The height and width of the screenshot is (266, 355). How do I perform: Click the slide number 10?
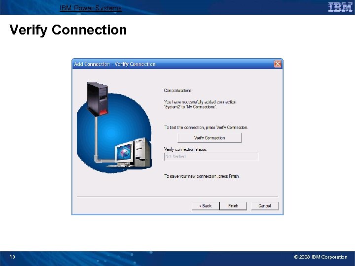pyautogui.click(x=12, y=257)
